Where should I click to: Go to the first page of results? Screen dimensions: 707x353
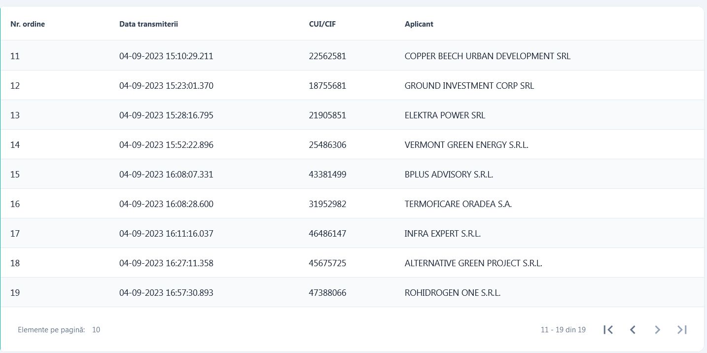pyautogui.click(x=608, y=330)
